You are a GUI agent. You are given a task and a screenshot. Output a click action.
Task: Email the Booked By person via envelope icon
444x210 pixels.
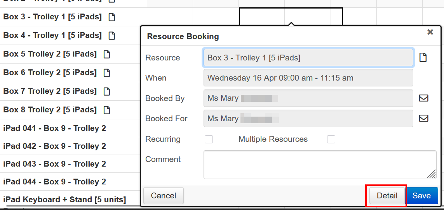pos(423,98)
